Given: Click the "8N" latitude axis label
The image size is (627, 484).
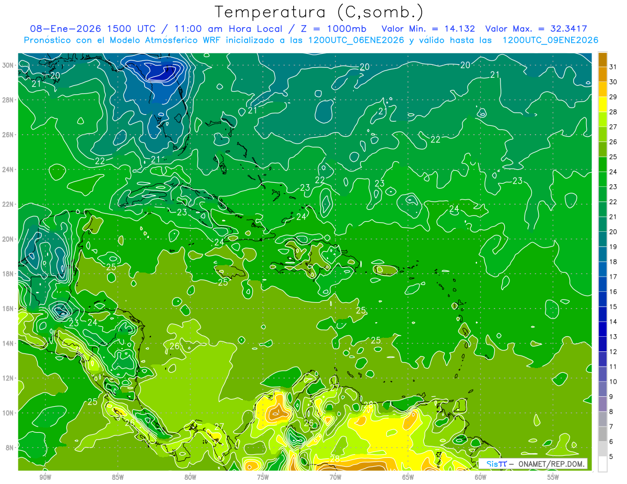Looking at the screenshot, I should [10, 447].
